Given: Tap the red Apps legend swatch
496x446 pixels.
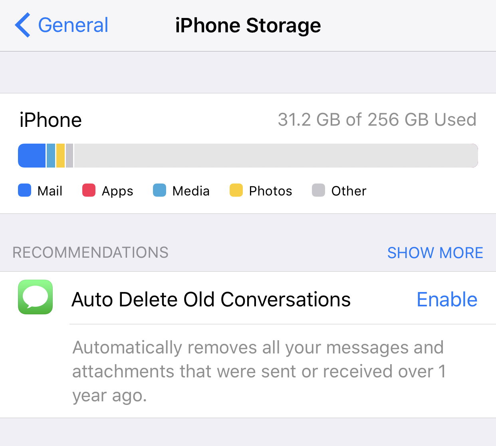Looking at the screenshot, I should pyautogui.click(x=89, y=190).
